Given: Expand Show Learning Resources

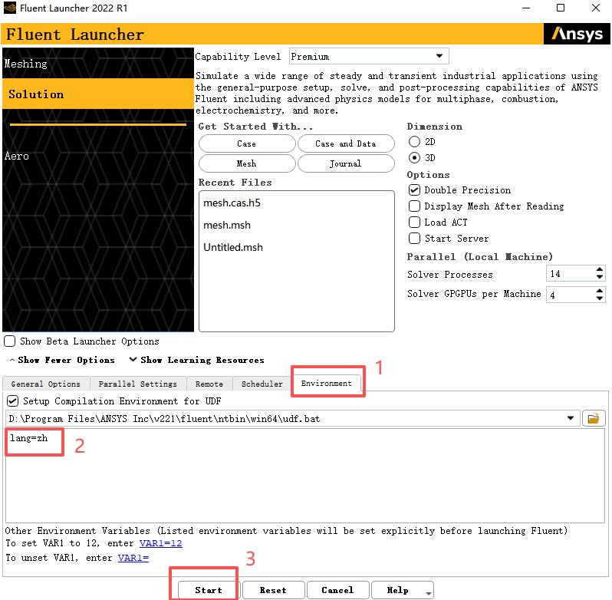Looking at the screenshot, I should (196, 360).
